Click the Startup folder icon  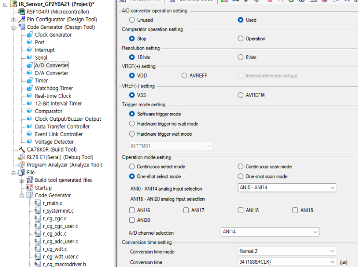click(30, 188)
